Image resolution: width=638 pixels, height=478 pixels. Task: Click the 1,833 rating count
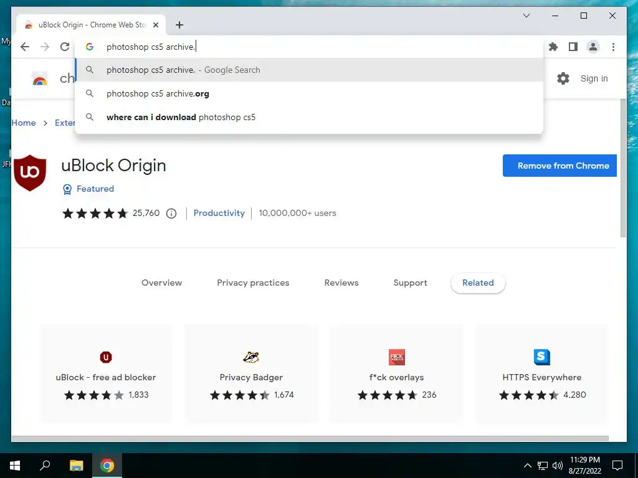tap(138, 395)
